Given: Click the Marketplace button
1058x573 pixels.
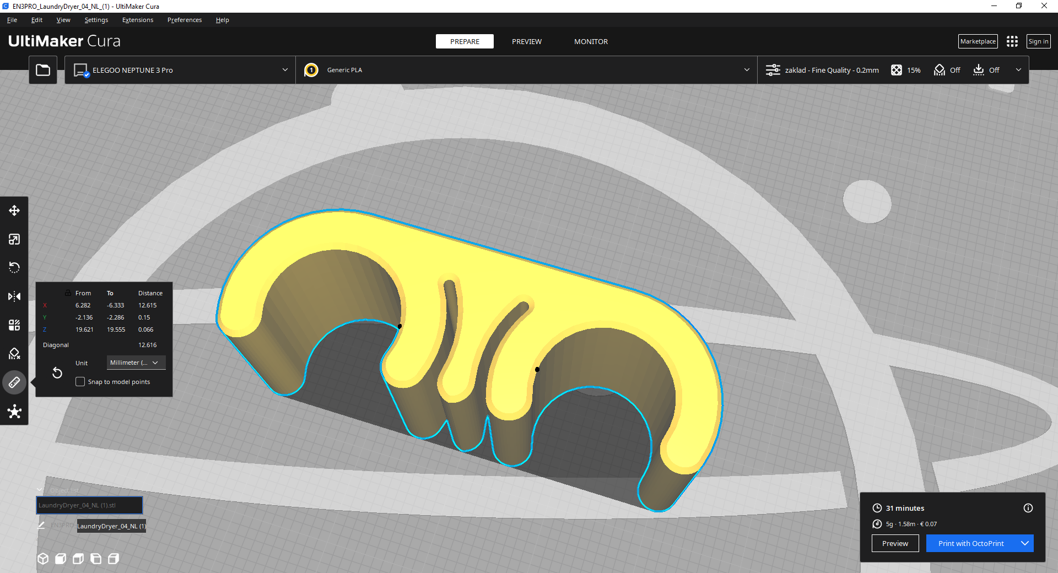Looking at the screenshot, I should 978,41.
